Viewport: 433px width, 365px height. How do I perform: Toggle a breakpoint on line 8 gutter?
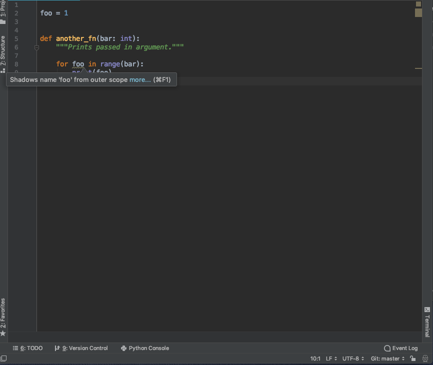tap(26, 64)
